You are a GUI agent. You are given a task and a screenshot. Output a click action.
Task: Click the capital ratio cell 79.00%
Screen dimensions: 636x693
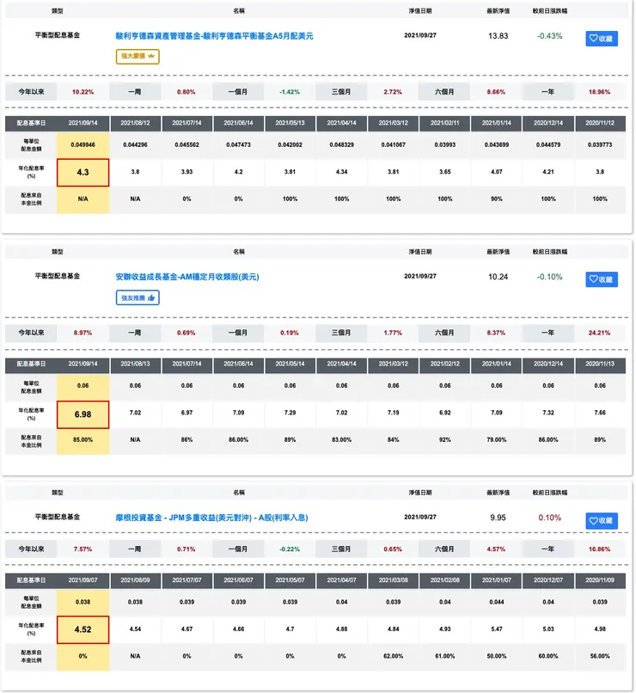(x=497, y=439)
